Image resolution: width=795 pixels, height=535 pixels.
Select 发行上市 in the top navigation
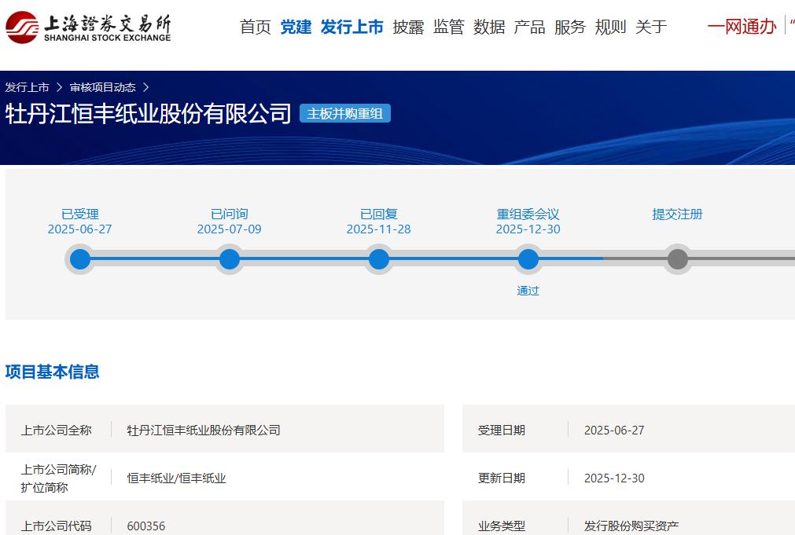click(x=351, y=27)
